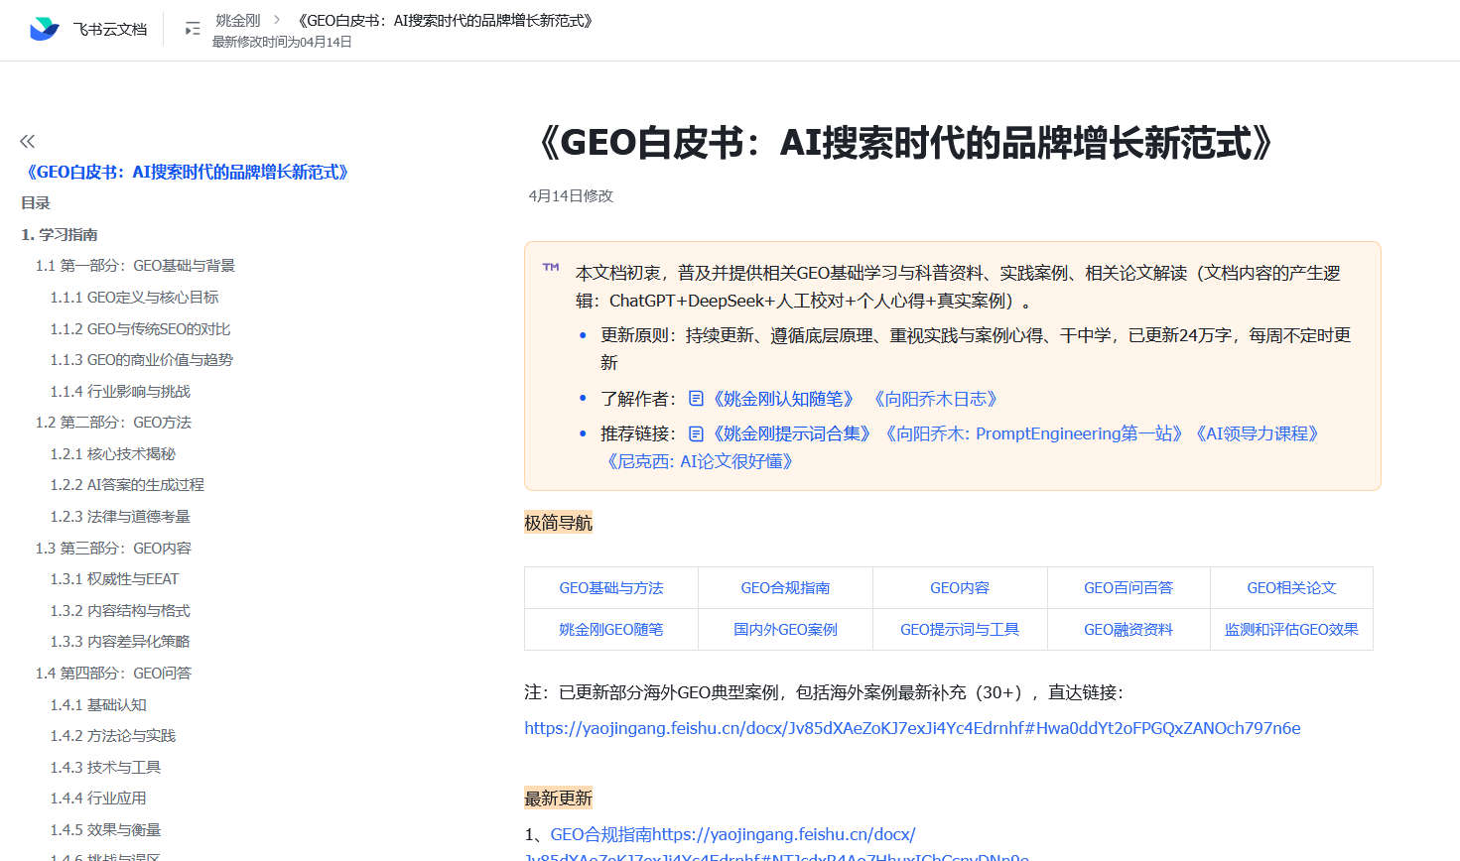The width and height of the screenshot is (1460, 861).
Task: Jump to 1.1.1 GEO定义与核心目标
Action: tap(134, 298)
